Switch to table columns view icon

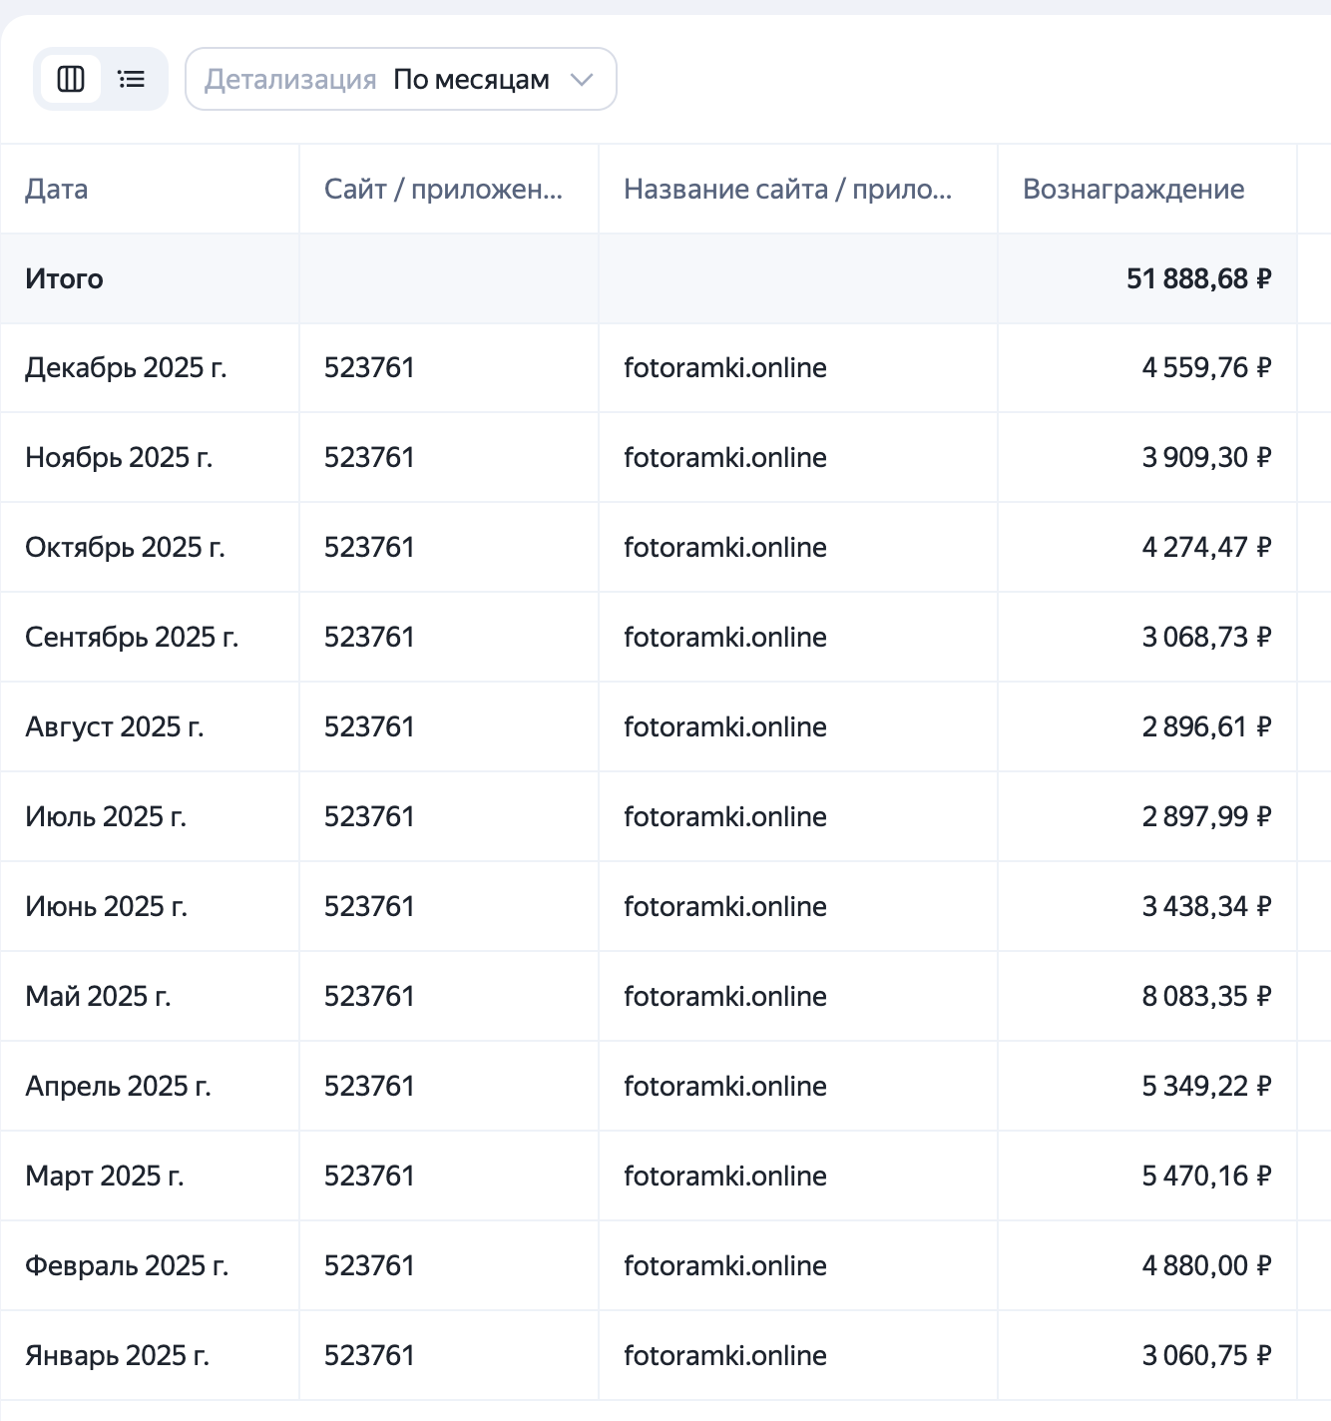click(71, 79)
